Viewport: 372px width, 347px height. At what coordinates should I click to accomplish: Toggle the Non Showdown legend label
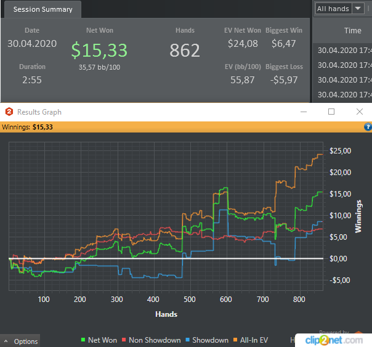coord(155,340)
